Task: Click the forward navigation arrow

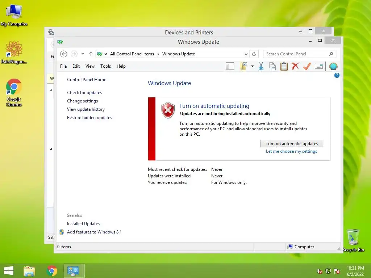Action: point(74,54)
